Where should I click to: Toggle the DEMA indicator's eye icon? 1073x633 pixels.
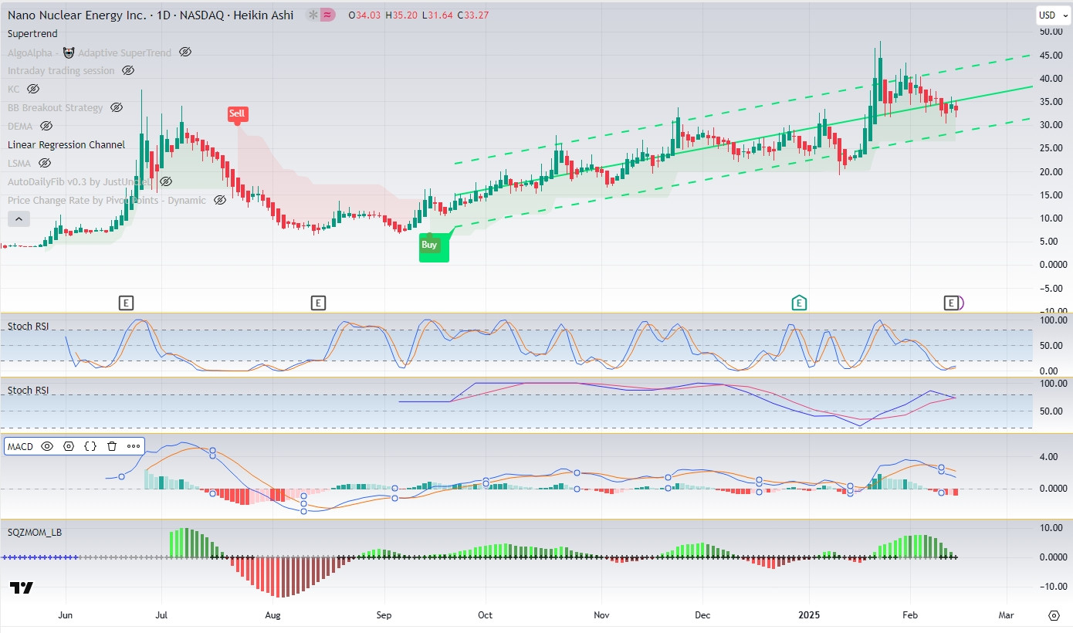(x=46, y=127)
